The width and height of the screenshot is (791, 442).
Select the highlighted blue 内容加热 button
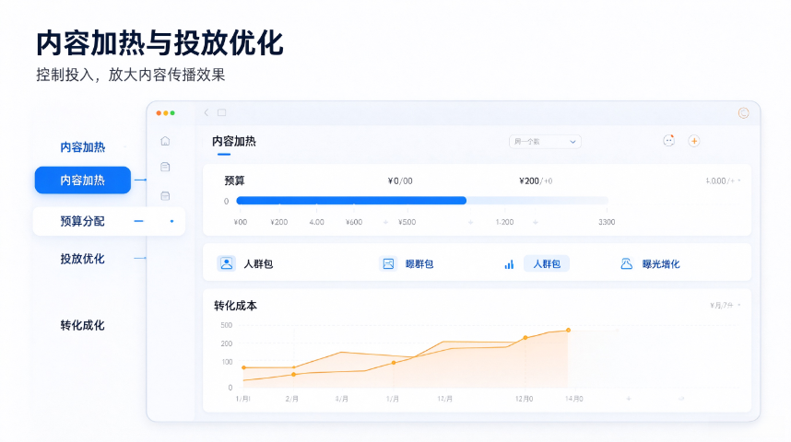(83, 180)
